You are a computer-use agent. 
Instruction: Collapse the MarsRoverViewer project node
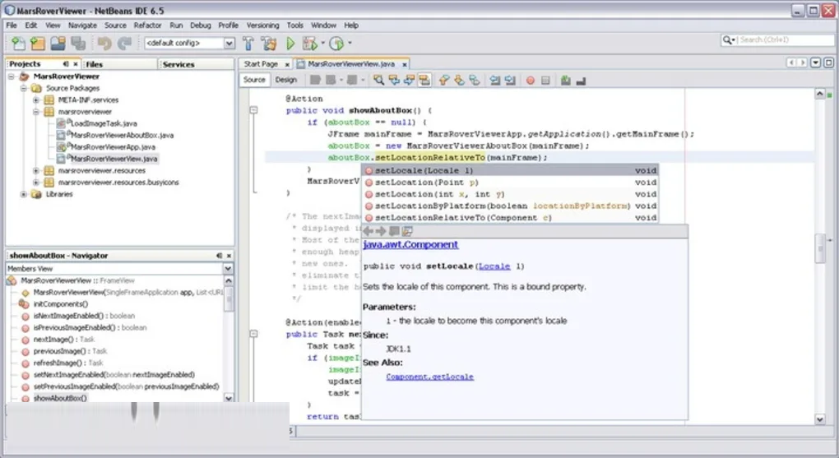11,76
